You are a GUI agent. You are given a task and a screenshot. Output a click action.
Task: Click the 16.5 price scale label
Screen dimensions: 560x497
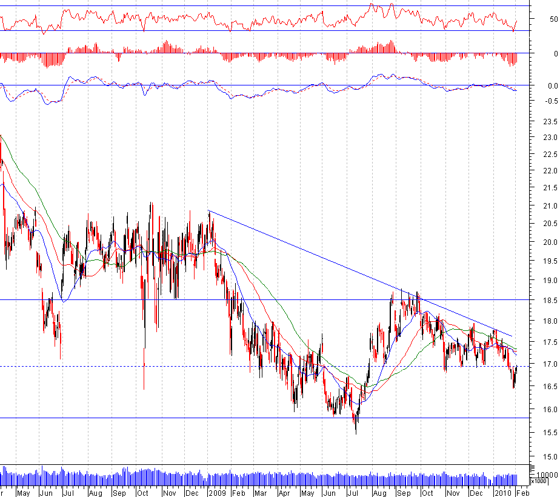point(550,386)
